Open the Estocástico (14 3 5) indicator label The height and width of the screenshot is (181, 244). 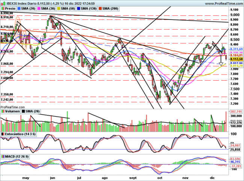[19, 134]
